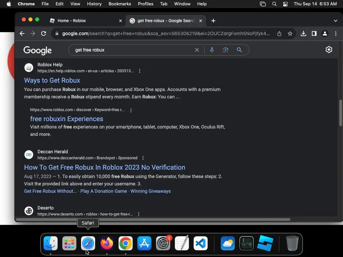This screenshot has width=343, height=257.
Task: Open Visual Studio Code from Dock
Action: [x=201, y=243]
